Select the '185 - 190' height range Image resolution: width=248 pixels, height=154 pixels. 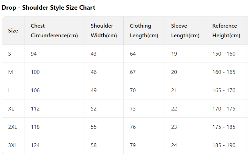(224, 145)
